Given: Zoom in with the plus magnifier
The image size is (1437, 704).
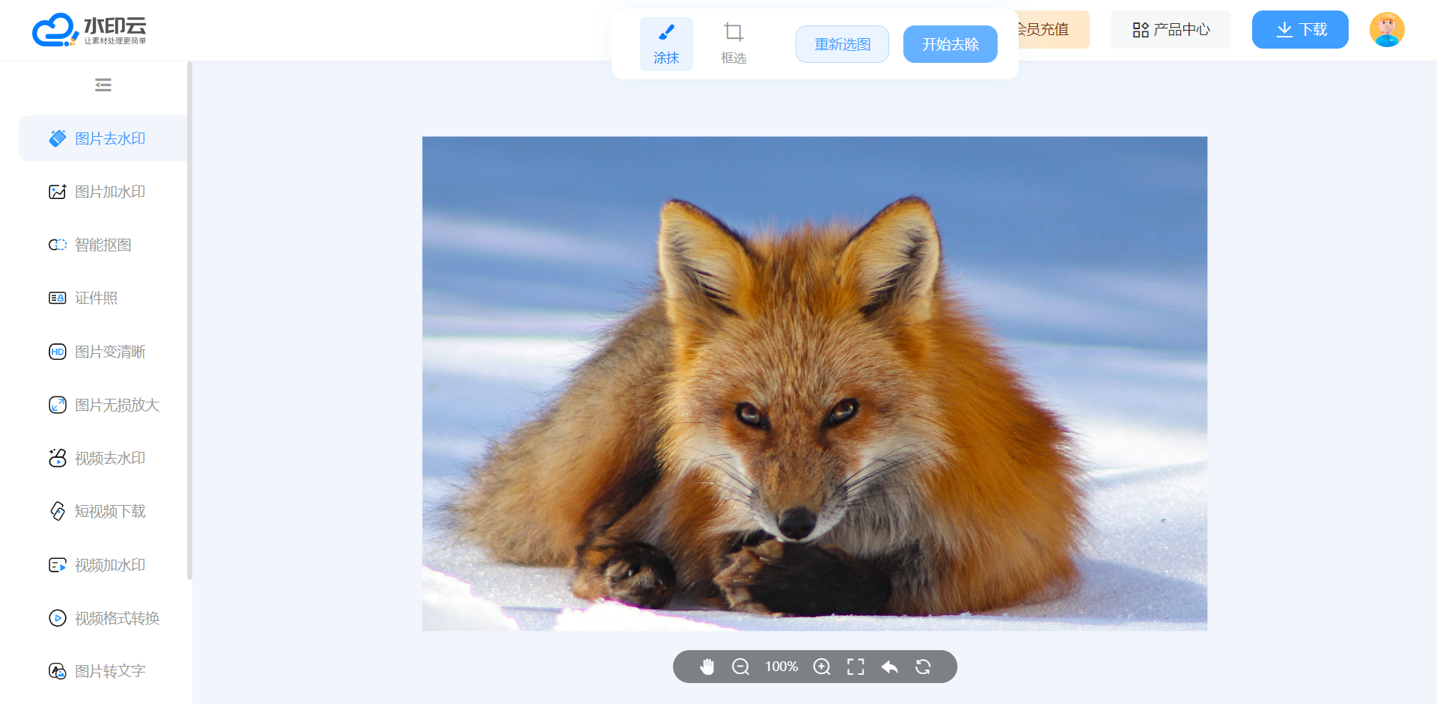Looking at the screenshot, I should click(x=822, y=667).
